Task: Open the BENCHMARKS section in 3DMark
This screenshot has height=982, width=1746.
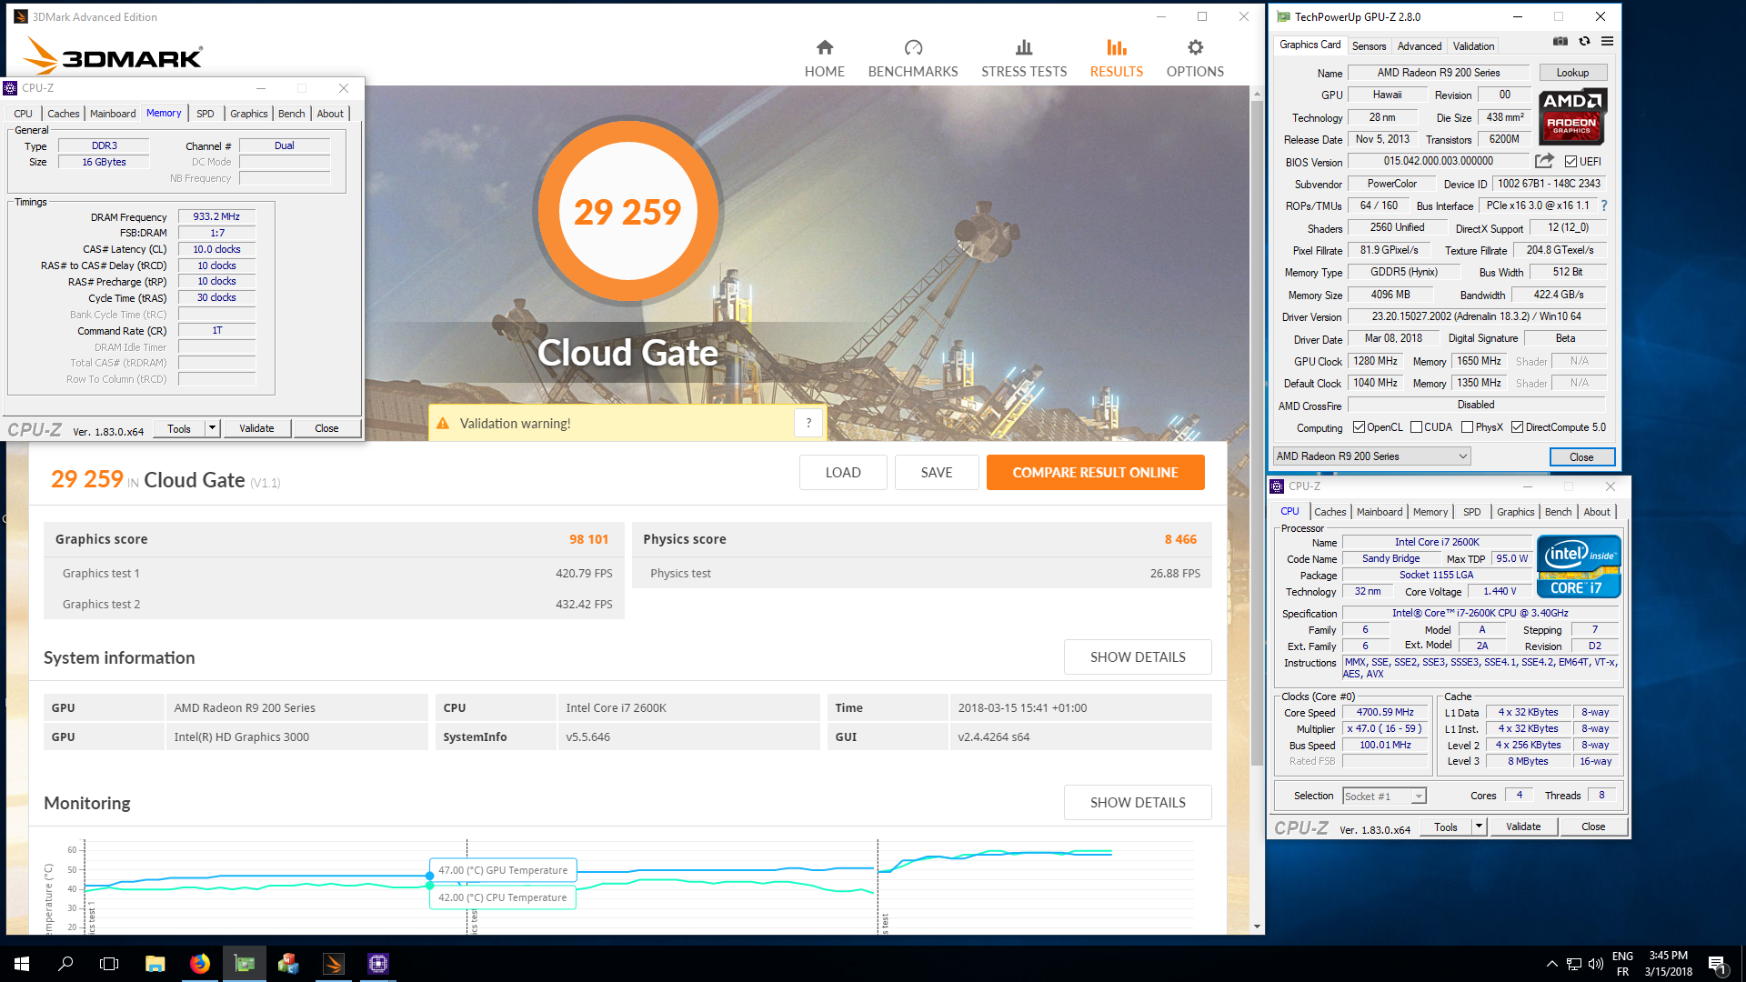Action: tap(913, 59)
